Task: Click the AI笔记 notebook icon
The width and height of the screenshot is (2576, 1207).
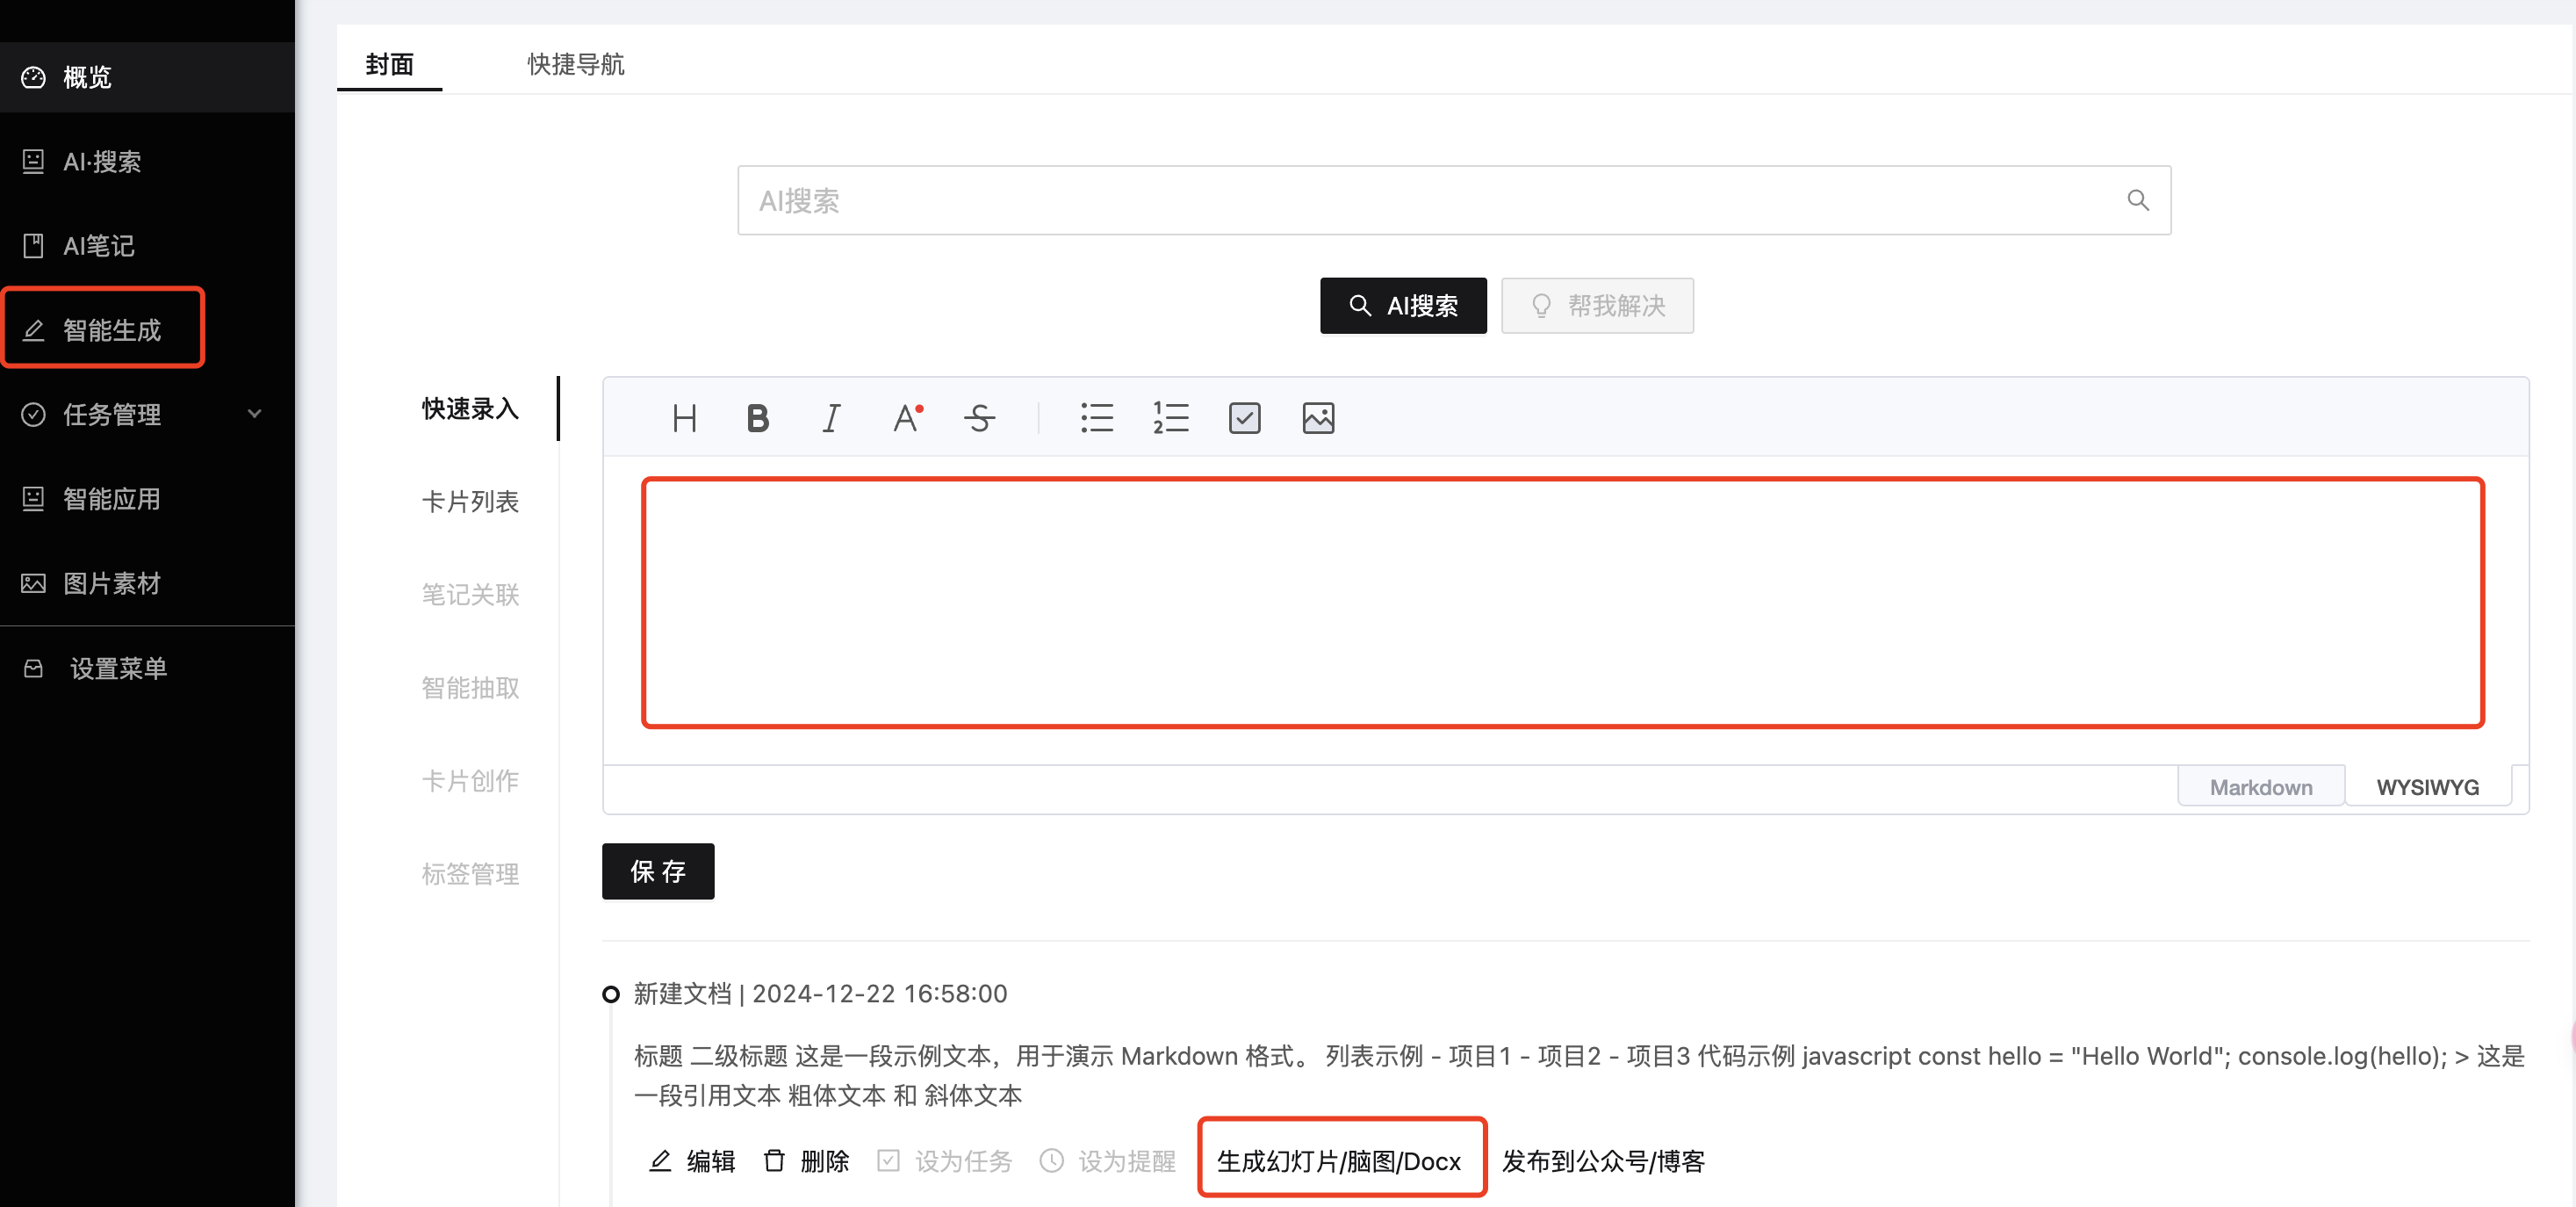Action: pyautogui.click(x=33, y=245)
